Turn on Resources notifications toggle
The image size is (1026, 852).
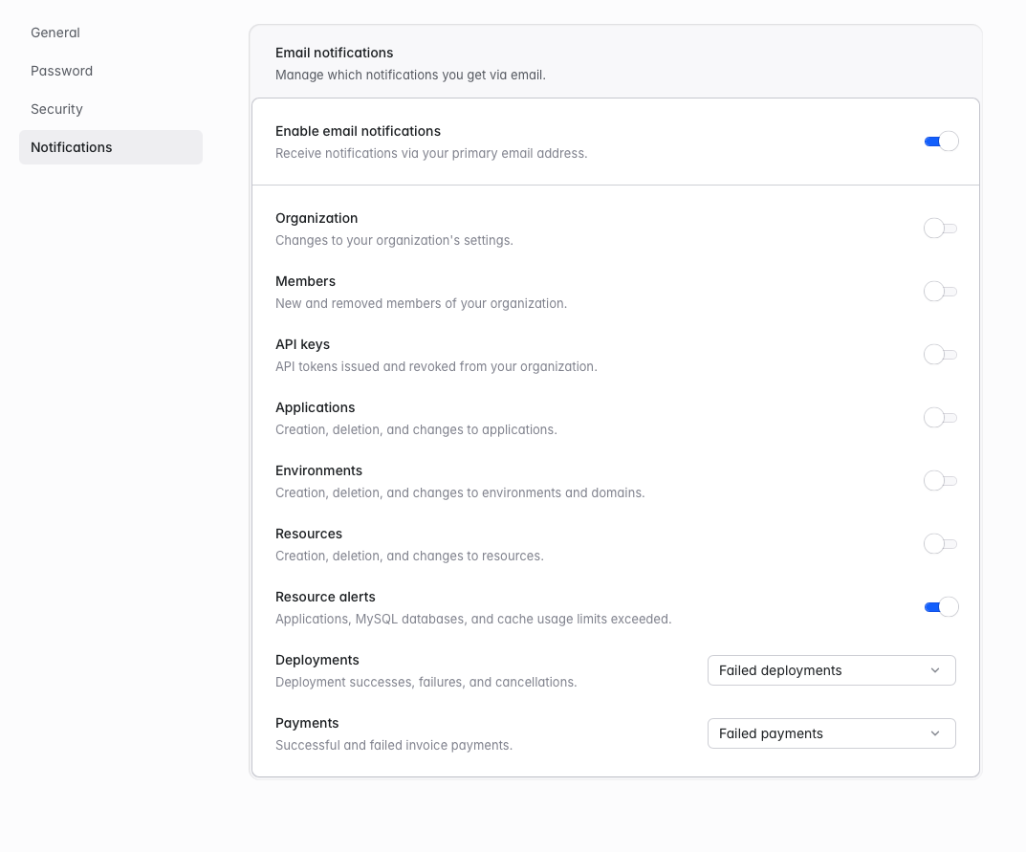pos(940,544)
